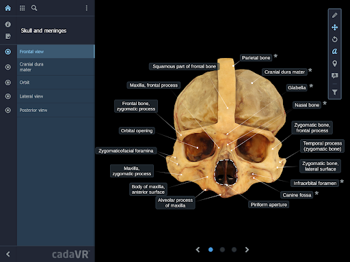The width and height of the screenshot is (350, 262).
Task: Open the three-dot overflow menu
Action: [x=87, y=8]
